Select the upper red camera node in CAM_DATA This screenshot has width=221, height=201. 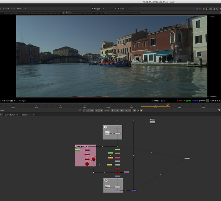(x=94, y=159)
